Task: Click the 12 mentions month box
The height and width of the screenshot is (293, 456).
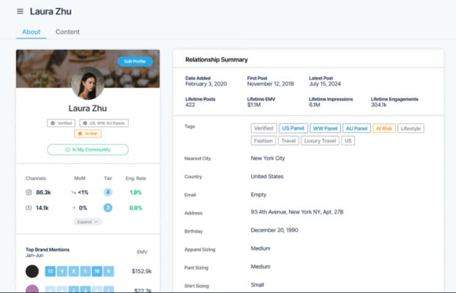Action: [x=50, y=271]
